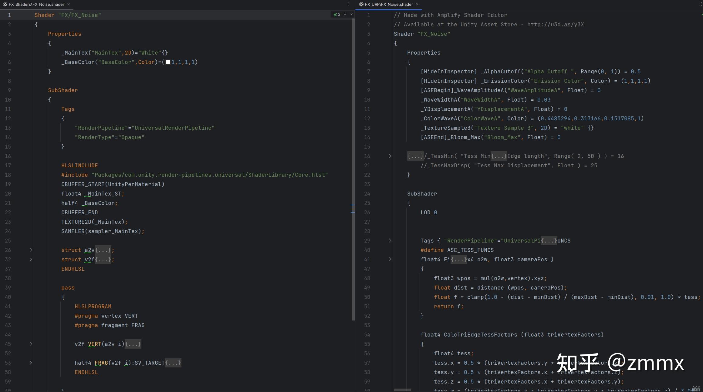Click the //_TessMaxDisp comment line
Image resolution: width=703 pixels, height=392 pixels.
[509, 166]
